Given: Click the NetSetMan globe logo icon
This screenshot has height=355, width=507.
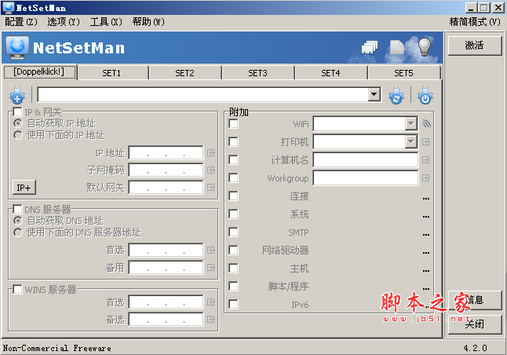Looking at the screenshot, I should click(17, 48).
